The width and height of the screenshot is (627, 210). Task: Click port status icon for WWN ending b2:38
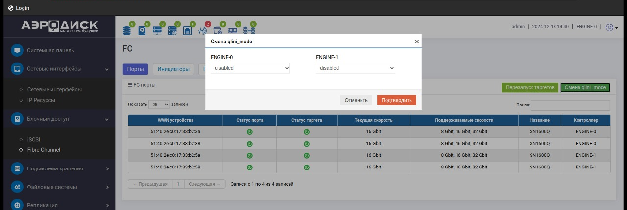click(x=249, y=144)
